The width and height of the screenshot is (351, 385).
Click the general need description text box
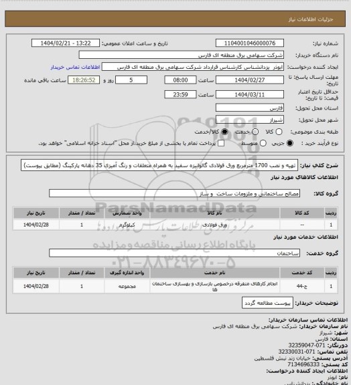tap(159, 165)
